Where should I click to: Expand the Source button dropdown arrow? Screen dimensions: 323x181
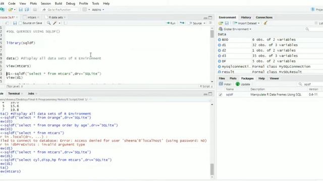pyautogui.click(x=204, y=23)
